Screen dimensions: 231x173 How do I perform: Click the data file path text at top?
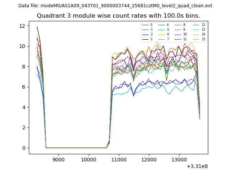[x=115, y=6]
